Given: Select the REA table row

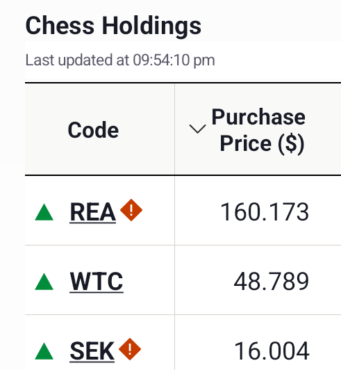Looking at the screenshot, I should (183, 211).
